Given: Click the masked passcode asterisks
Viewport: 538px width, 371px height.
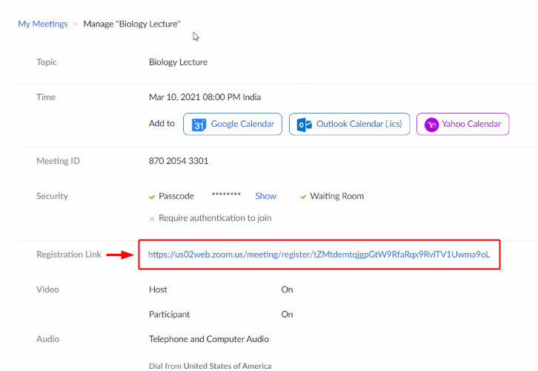Looking at the screenshot, I should [226, 196].
